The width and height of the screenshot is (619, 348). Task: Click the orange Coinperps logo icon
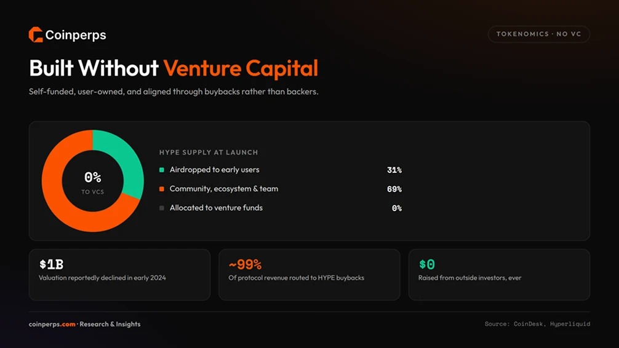click(36, 34)
